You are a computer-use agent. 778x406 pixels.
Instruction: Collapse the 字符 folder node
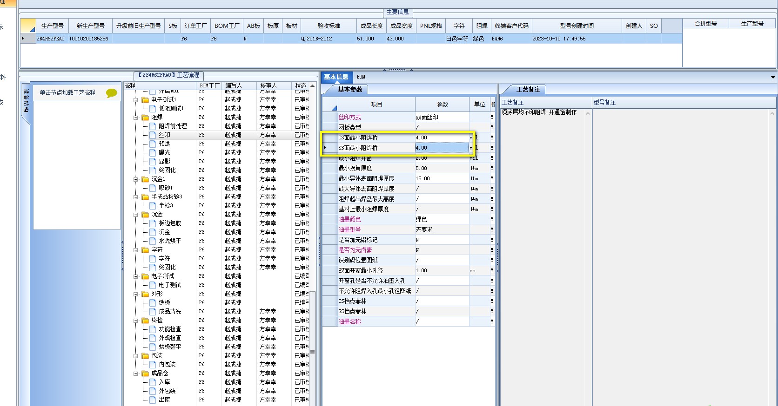tap(136, 250)
